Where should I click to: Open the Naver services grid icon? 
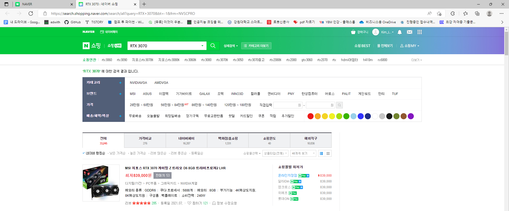[419, 32]
